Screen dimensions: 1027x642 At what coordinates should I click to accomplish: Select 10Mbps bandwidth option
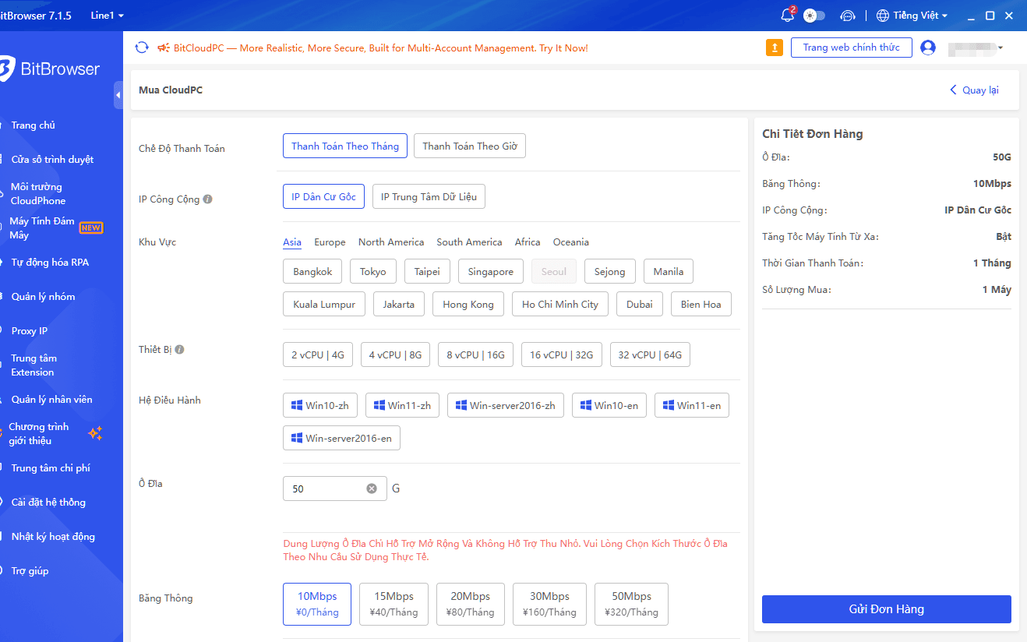317,604
